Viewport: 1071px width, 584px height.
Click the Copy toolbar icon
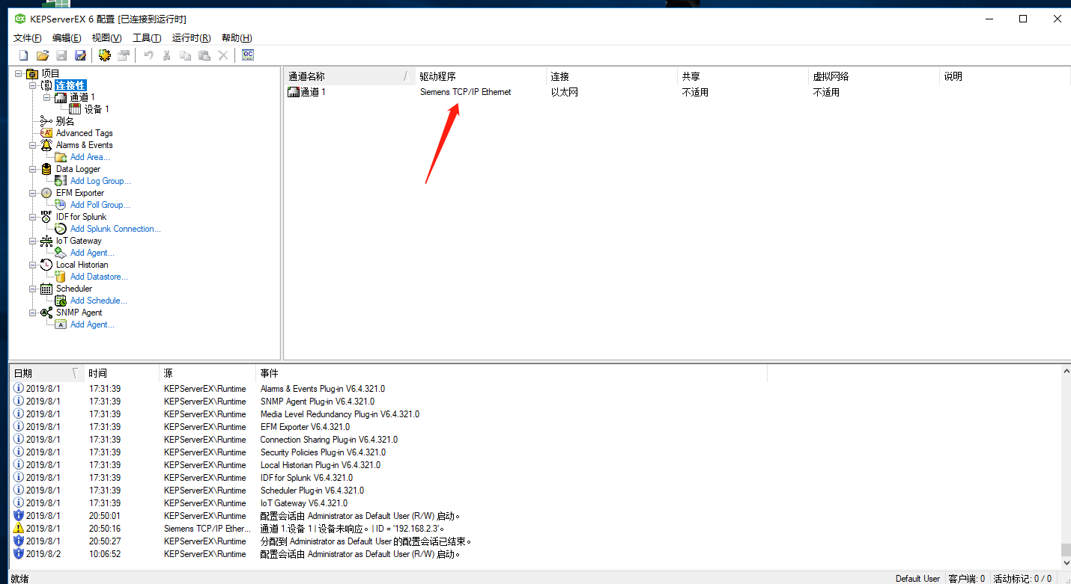pos(186,54)
